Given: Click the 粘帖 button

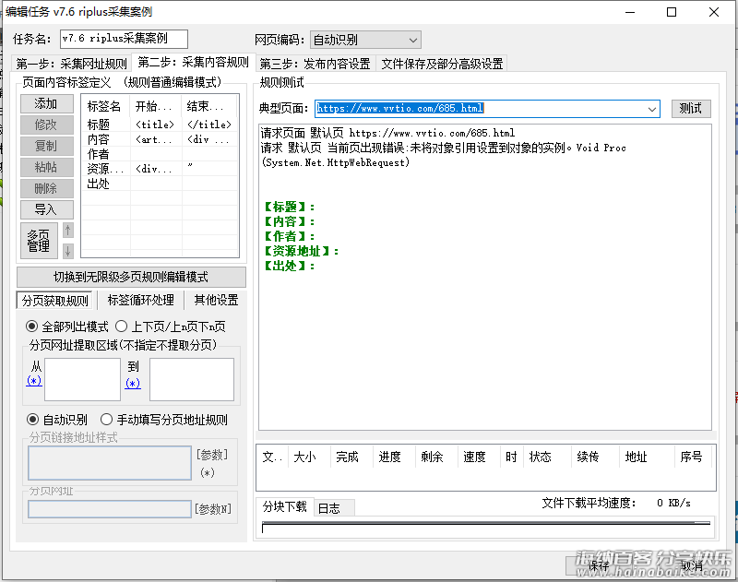Looking at the screenshot, I should tap(47, 167).
